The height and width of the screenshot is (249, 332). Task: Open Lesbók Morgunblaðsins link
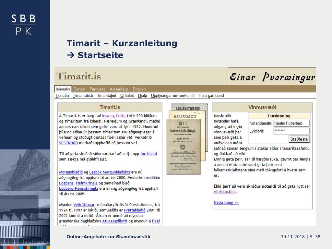[110, 172]
